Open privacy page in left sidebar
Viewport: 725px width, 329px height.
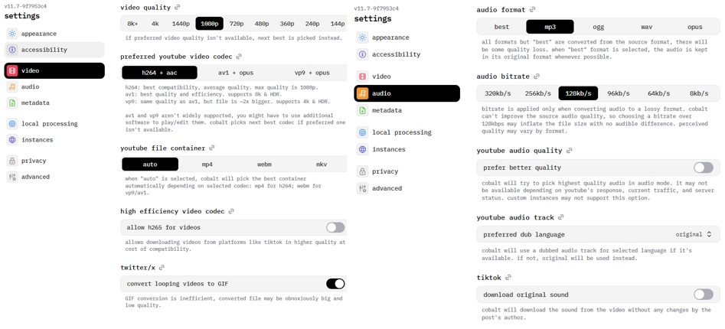[x=54, y=161]
